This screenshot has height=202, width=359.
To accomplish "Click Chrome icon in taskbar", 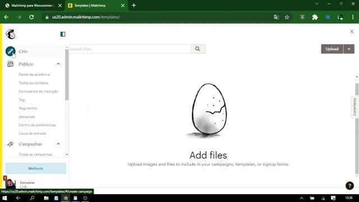I will pyautogui.click(x=66, y=198).
